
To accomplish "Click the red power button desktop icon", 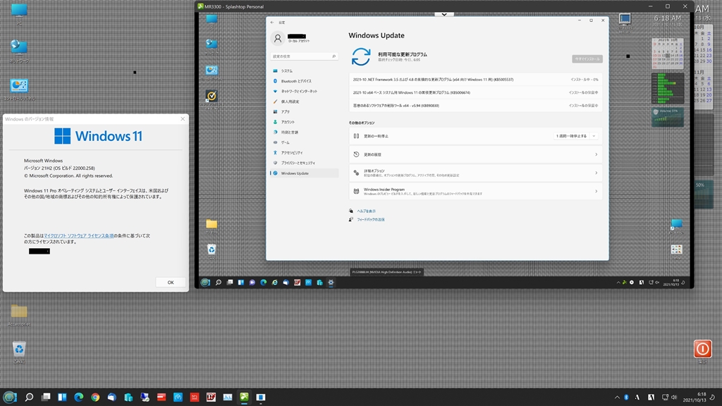I will point(702,348).
